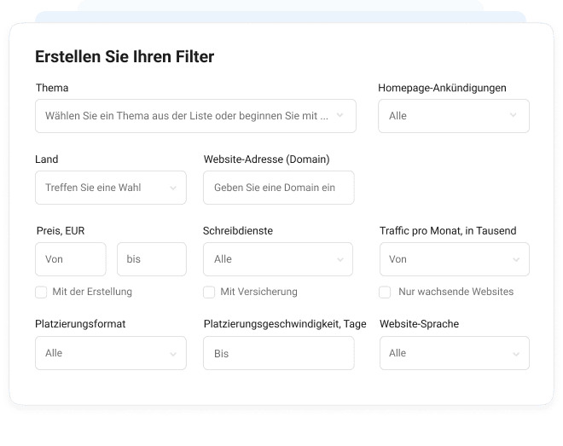
Task: Click the Website-Sprache chevron arrow
Action: 516,354
